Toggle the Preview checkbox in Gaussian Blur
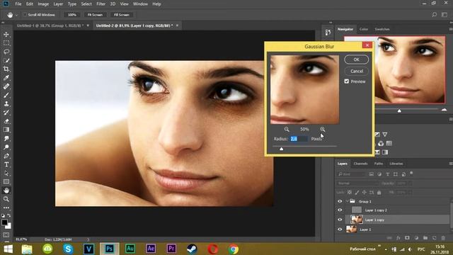This screenshot has width=453, height=255. click(347, 81)
